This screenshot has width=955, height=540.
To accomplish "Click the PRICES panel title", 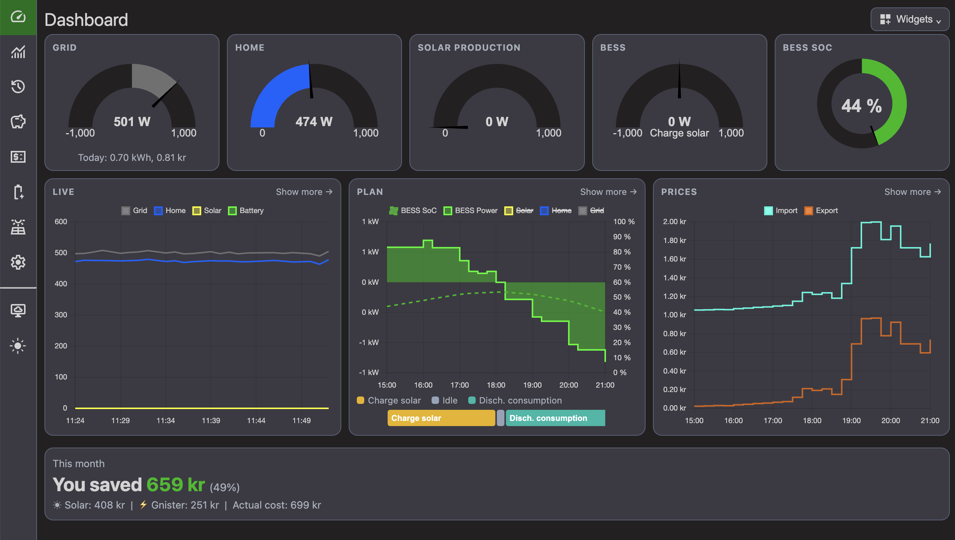I will click(x=679, y=192).
